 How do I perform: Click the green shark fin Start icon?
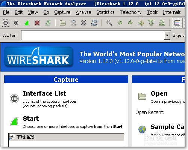pos(14,121)
